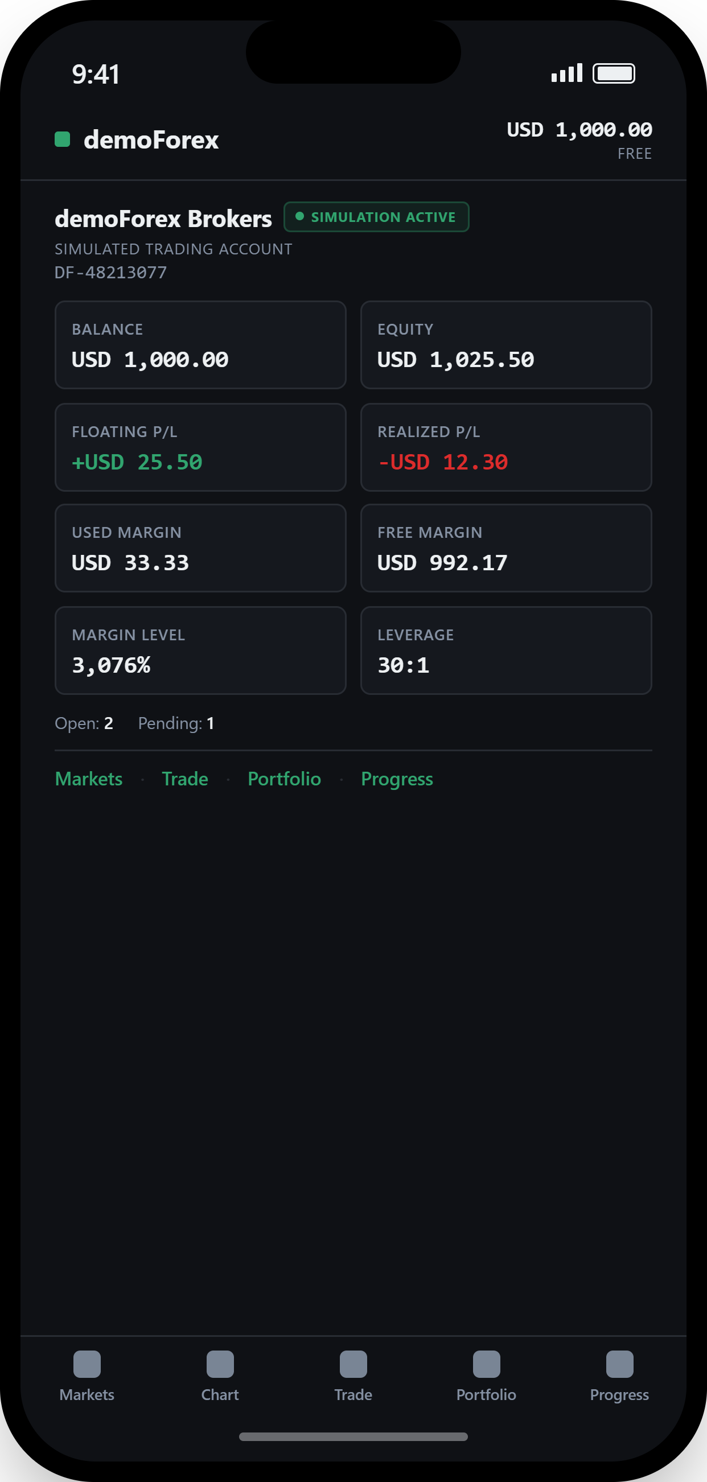Tap the battery status icon

614,73
